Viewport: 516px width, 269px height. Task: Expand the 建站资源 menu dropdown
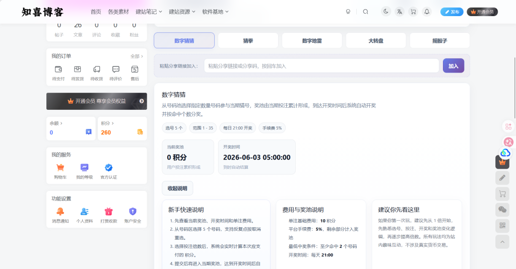[x=182, y=12]
